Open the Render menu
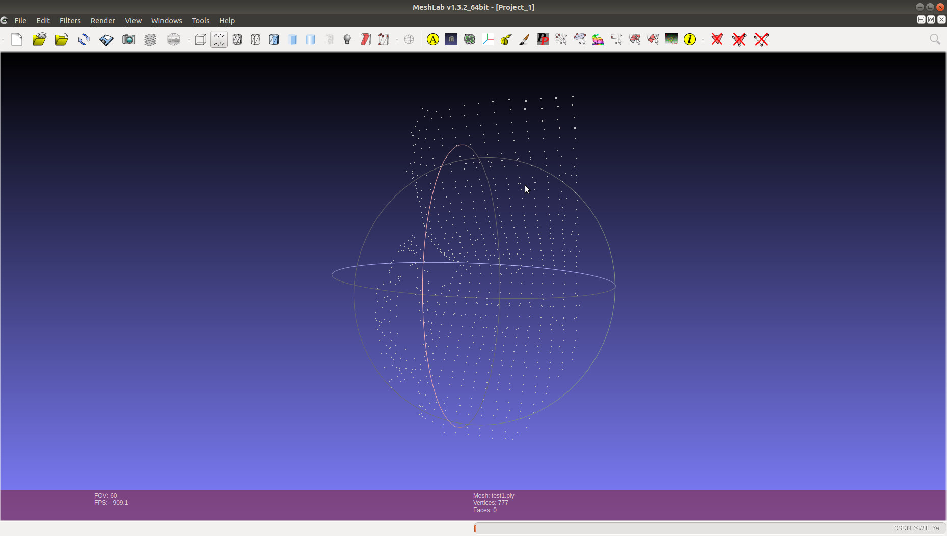The width and height of the screenshot is (947, 536). click(102, 21)
